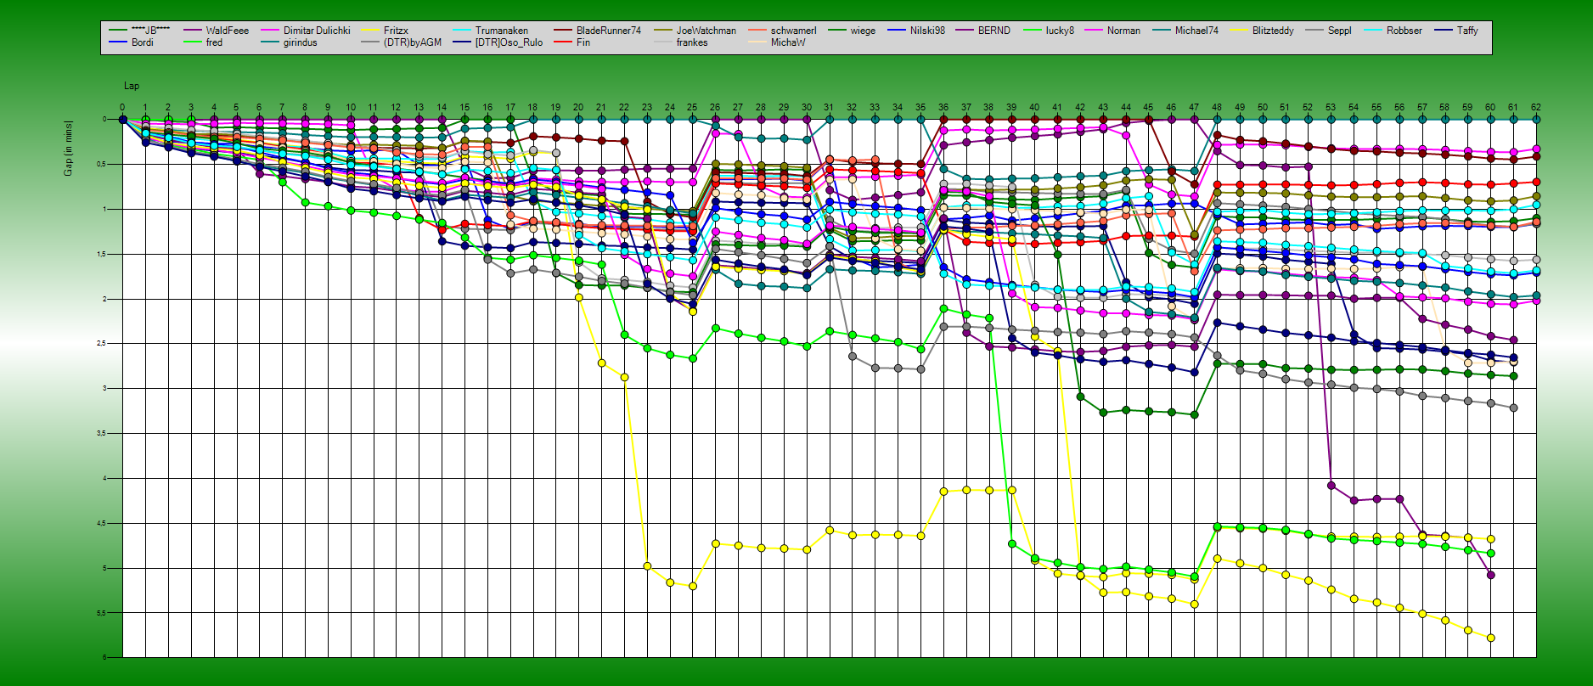
Task: Click the cyan Trumanaken line swatch
Action: click(x=463, y=31)
